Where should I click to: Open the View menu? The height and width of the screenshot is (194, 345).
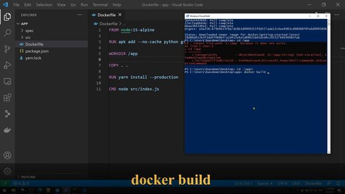click(61, 5)
